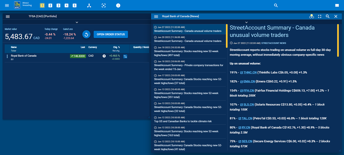Click the Open Order Status button
Viewport: 344px width, 155px height.
tap(111, 34)
